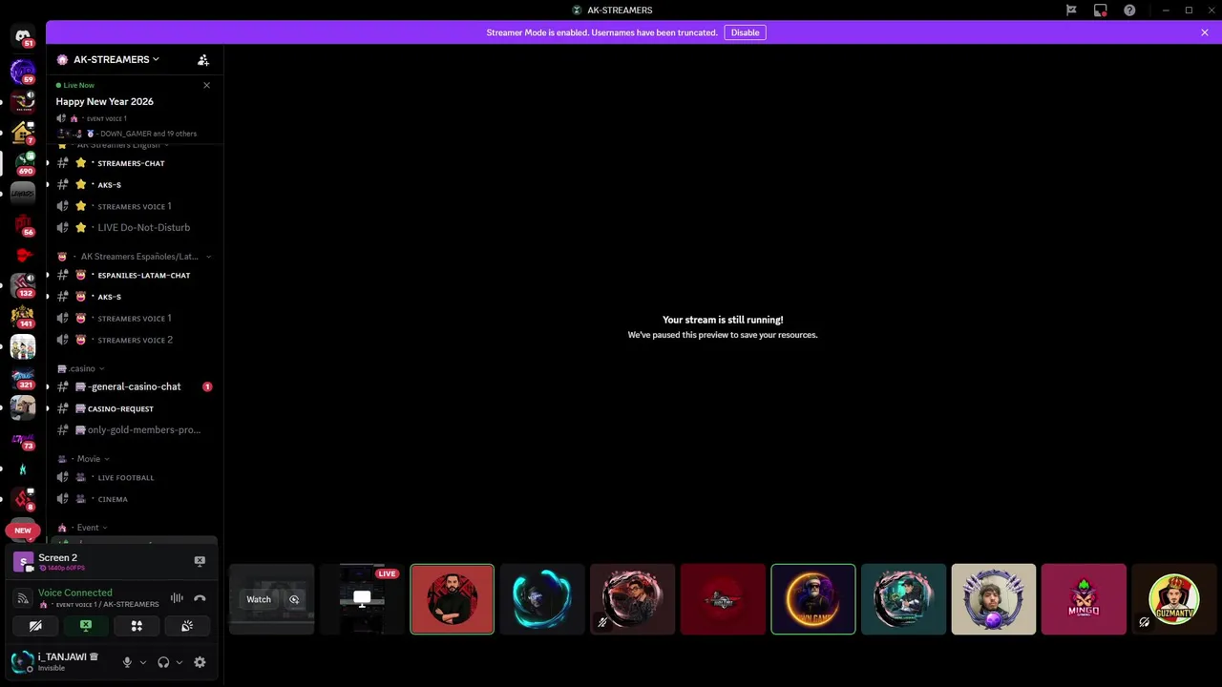Open Discord direct messages home icon

point(23,36)
